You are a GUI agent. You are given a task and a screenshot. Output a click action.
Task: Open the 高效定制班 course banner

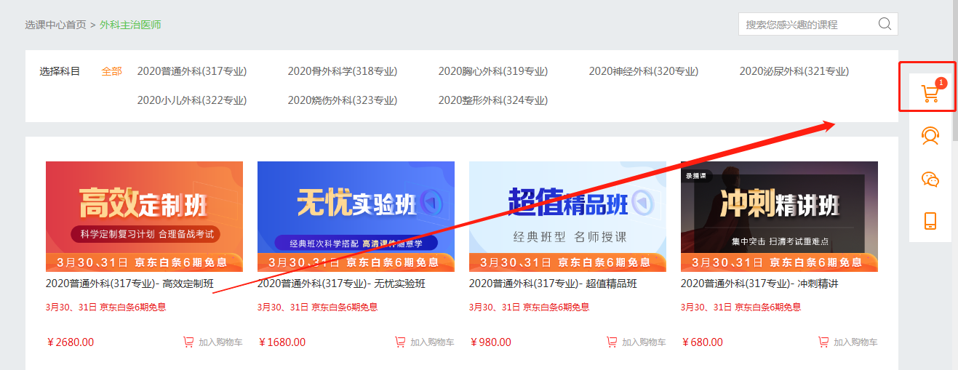(x=144, y=216)
